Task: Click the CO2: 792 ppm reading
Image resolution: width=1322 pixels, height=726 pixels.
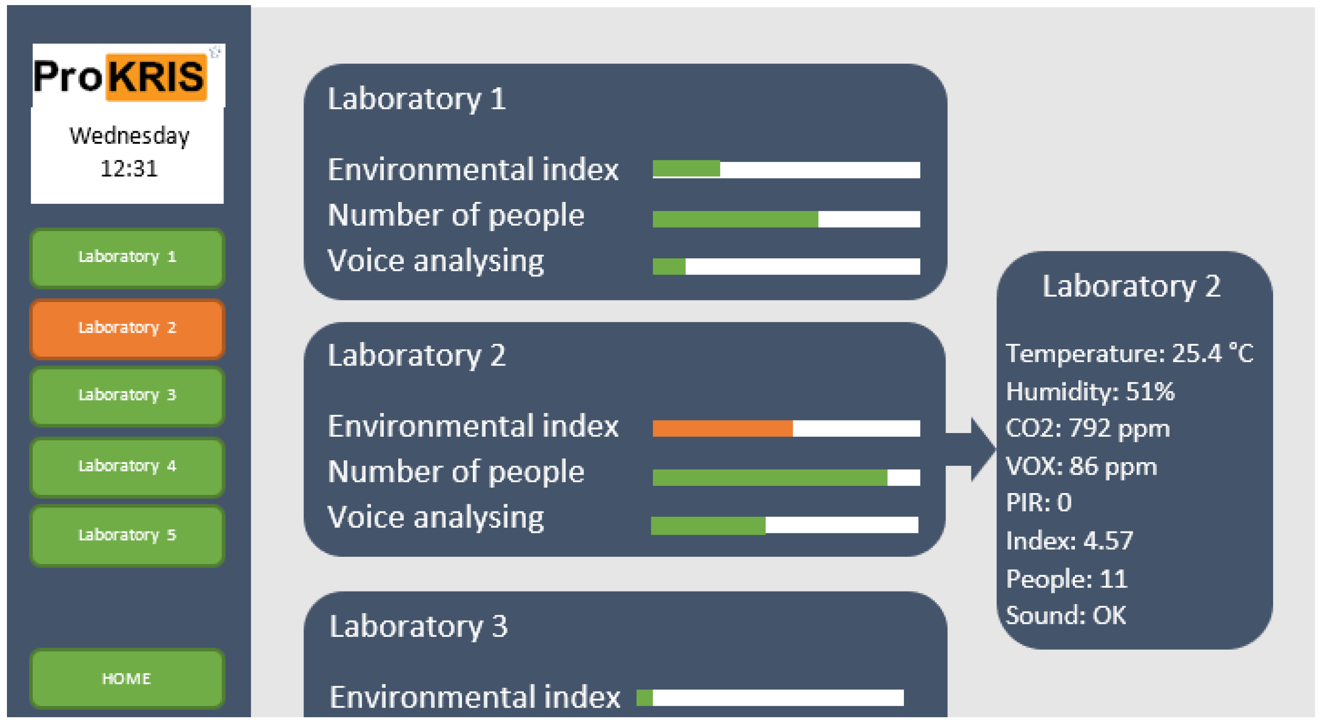Action: click(1087, 428)
